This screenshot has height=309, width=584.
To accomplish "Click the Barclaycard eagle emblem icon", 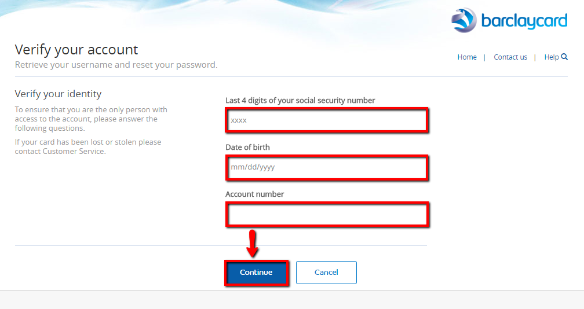I will point(463,20).
